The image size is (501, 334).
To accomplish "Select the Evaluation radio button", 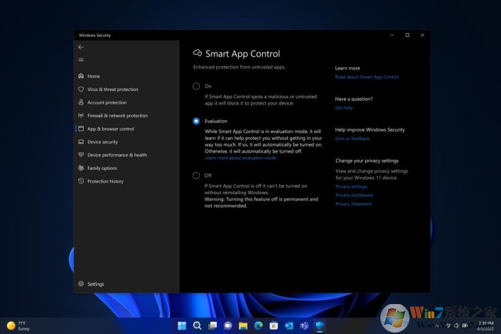I will pos(196,121).
